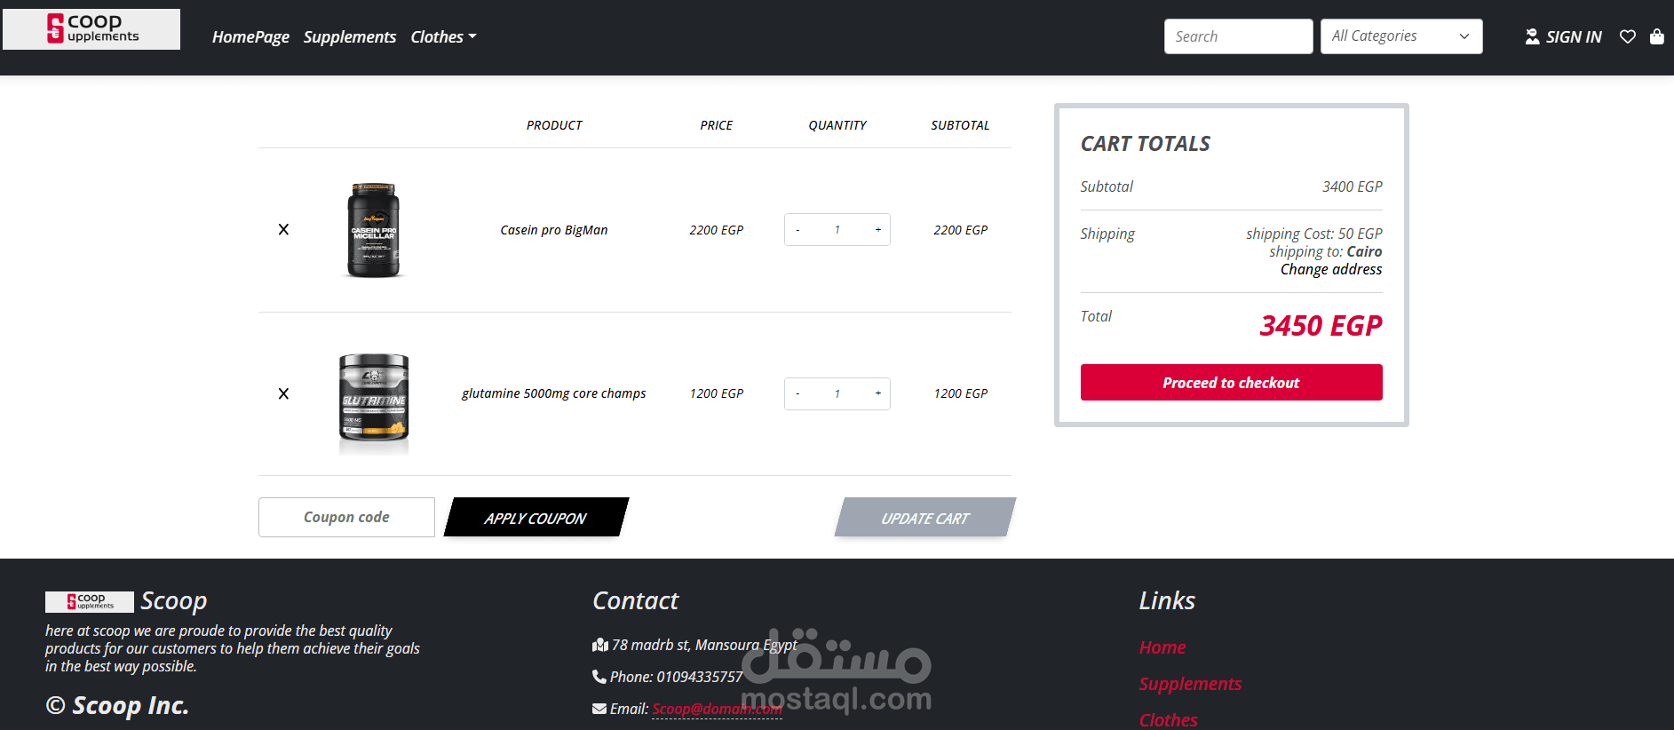Click the map icon beside the address
Screen dimensions: 1674x730
point(600,645)
